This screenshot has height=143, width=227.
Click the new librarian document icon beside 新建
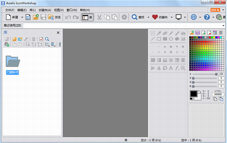28,17
